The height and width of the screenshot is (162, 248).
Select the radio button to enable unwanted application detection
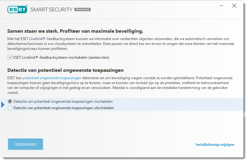point(10,101)
